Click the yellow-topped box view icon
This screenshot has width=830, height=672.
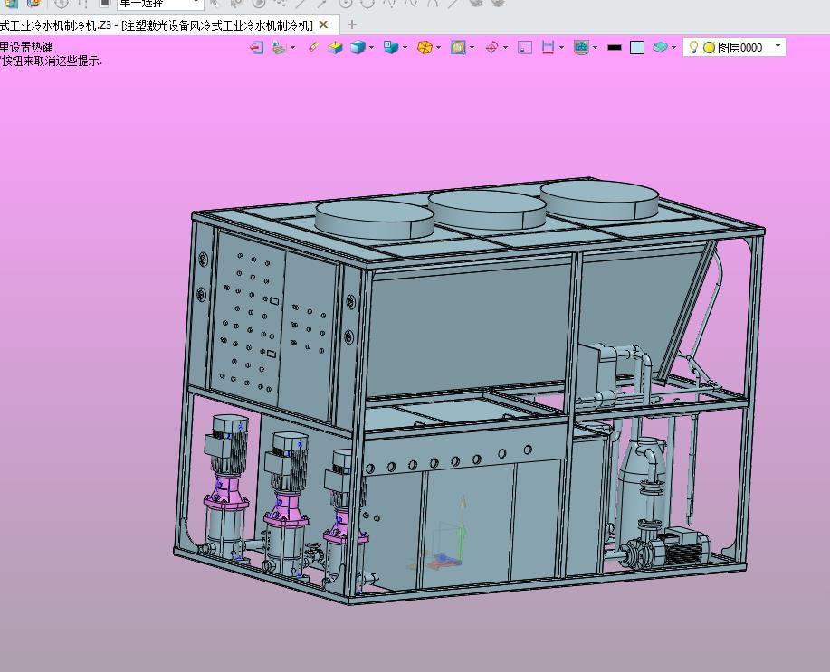tap(335, 48)
